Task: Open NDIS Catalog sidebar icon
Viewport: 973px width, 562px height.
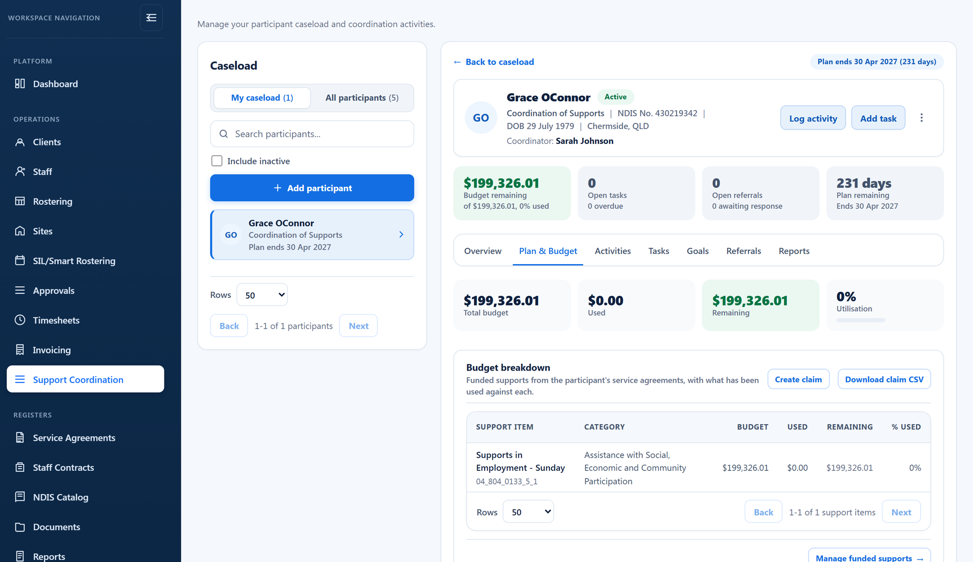Action: [20, 497]
